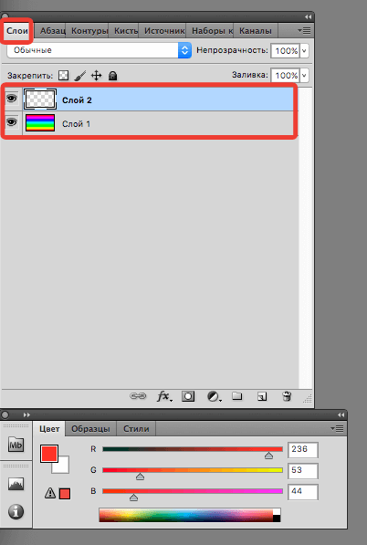
Task: Click the link layers icon
Action: pos(138,396)
